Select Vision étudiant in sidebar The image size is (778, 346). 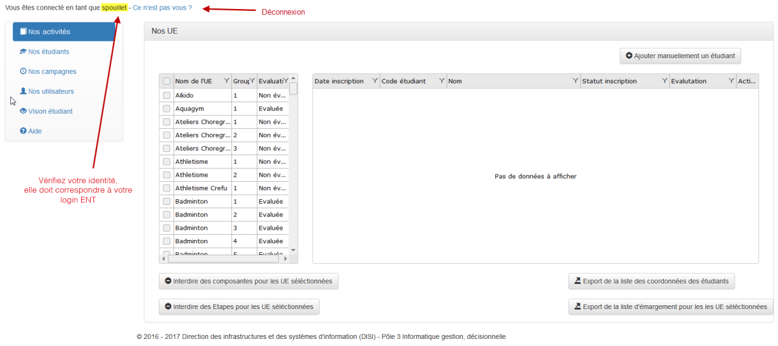50,111
